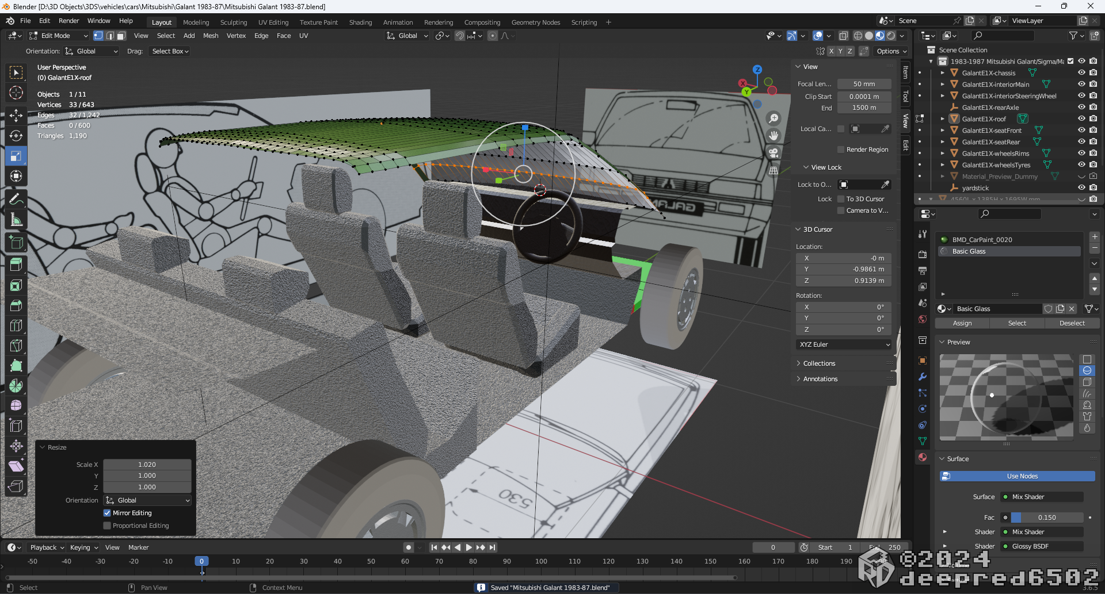Select the Rotate tool in toolbar
Viewport: 1105px width, 594px height.
[x=16, y=136]
